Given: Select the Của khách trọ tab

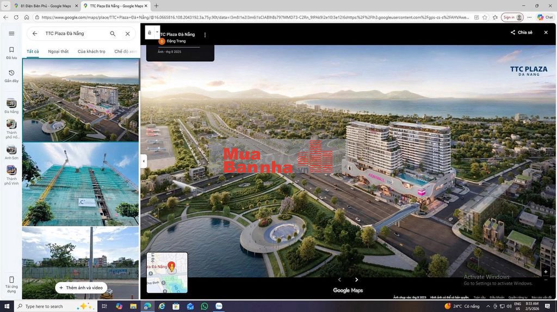Looking at the screenshot, I should point(91,52).
